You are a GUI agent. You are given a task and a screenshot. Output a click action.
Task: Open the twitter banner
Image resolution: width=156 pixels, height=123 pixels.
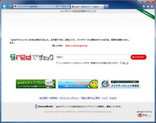tap(78, 84)
